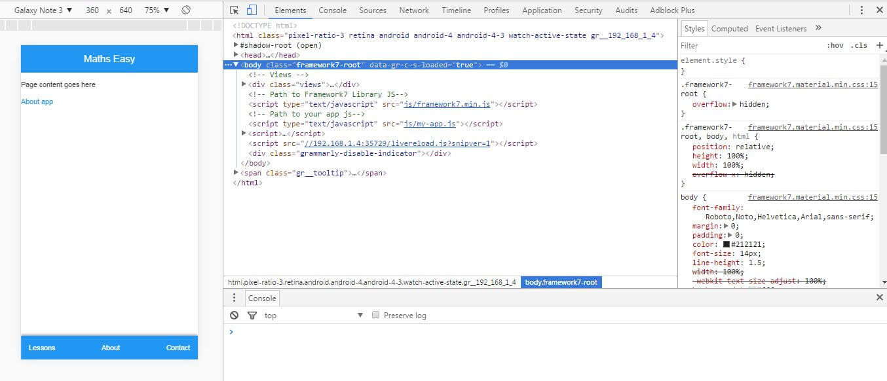Add a new style rule with the plus icon

point(879,45)
